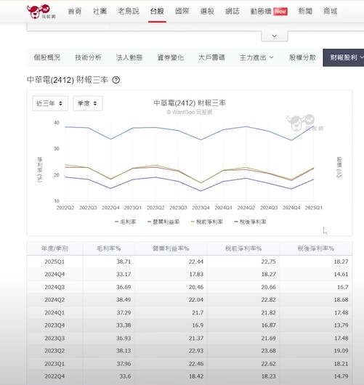Click the WantGoo bull logo
The image size is (364, 385).
41,12
